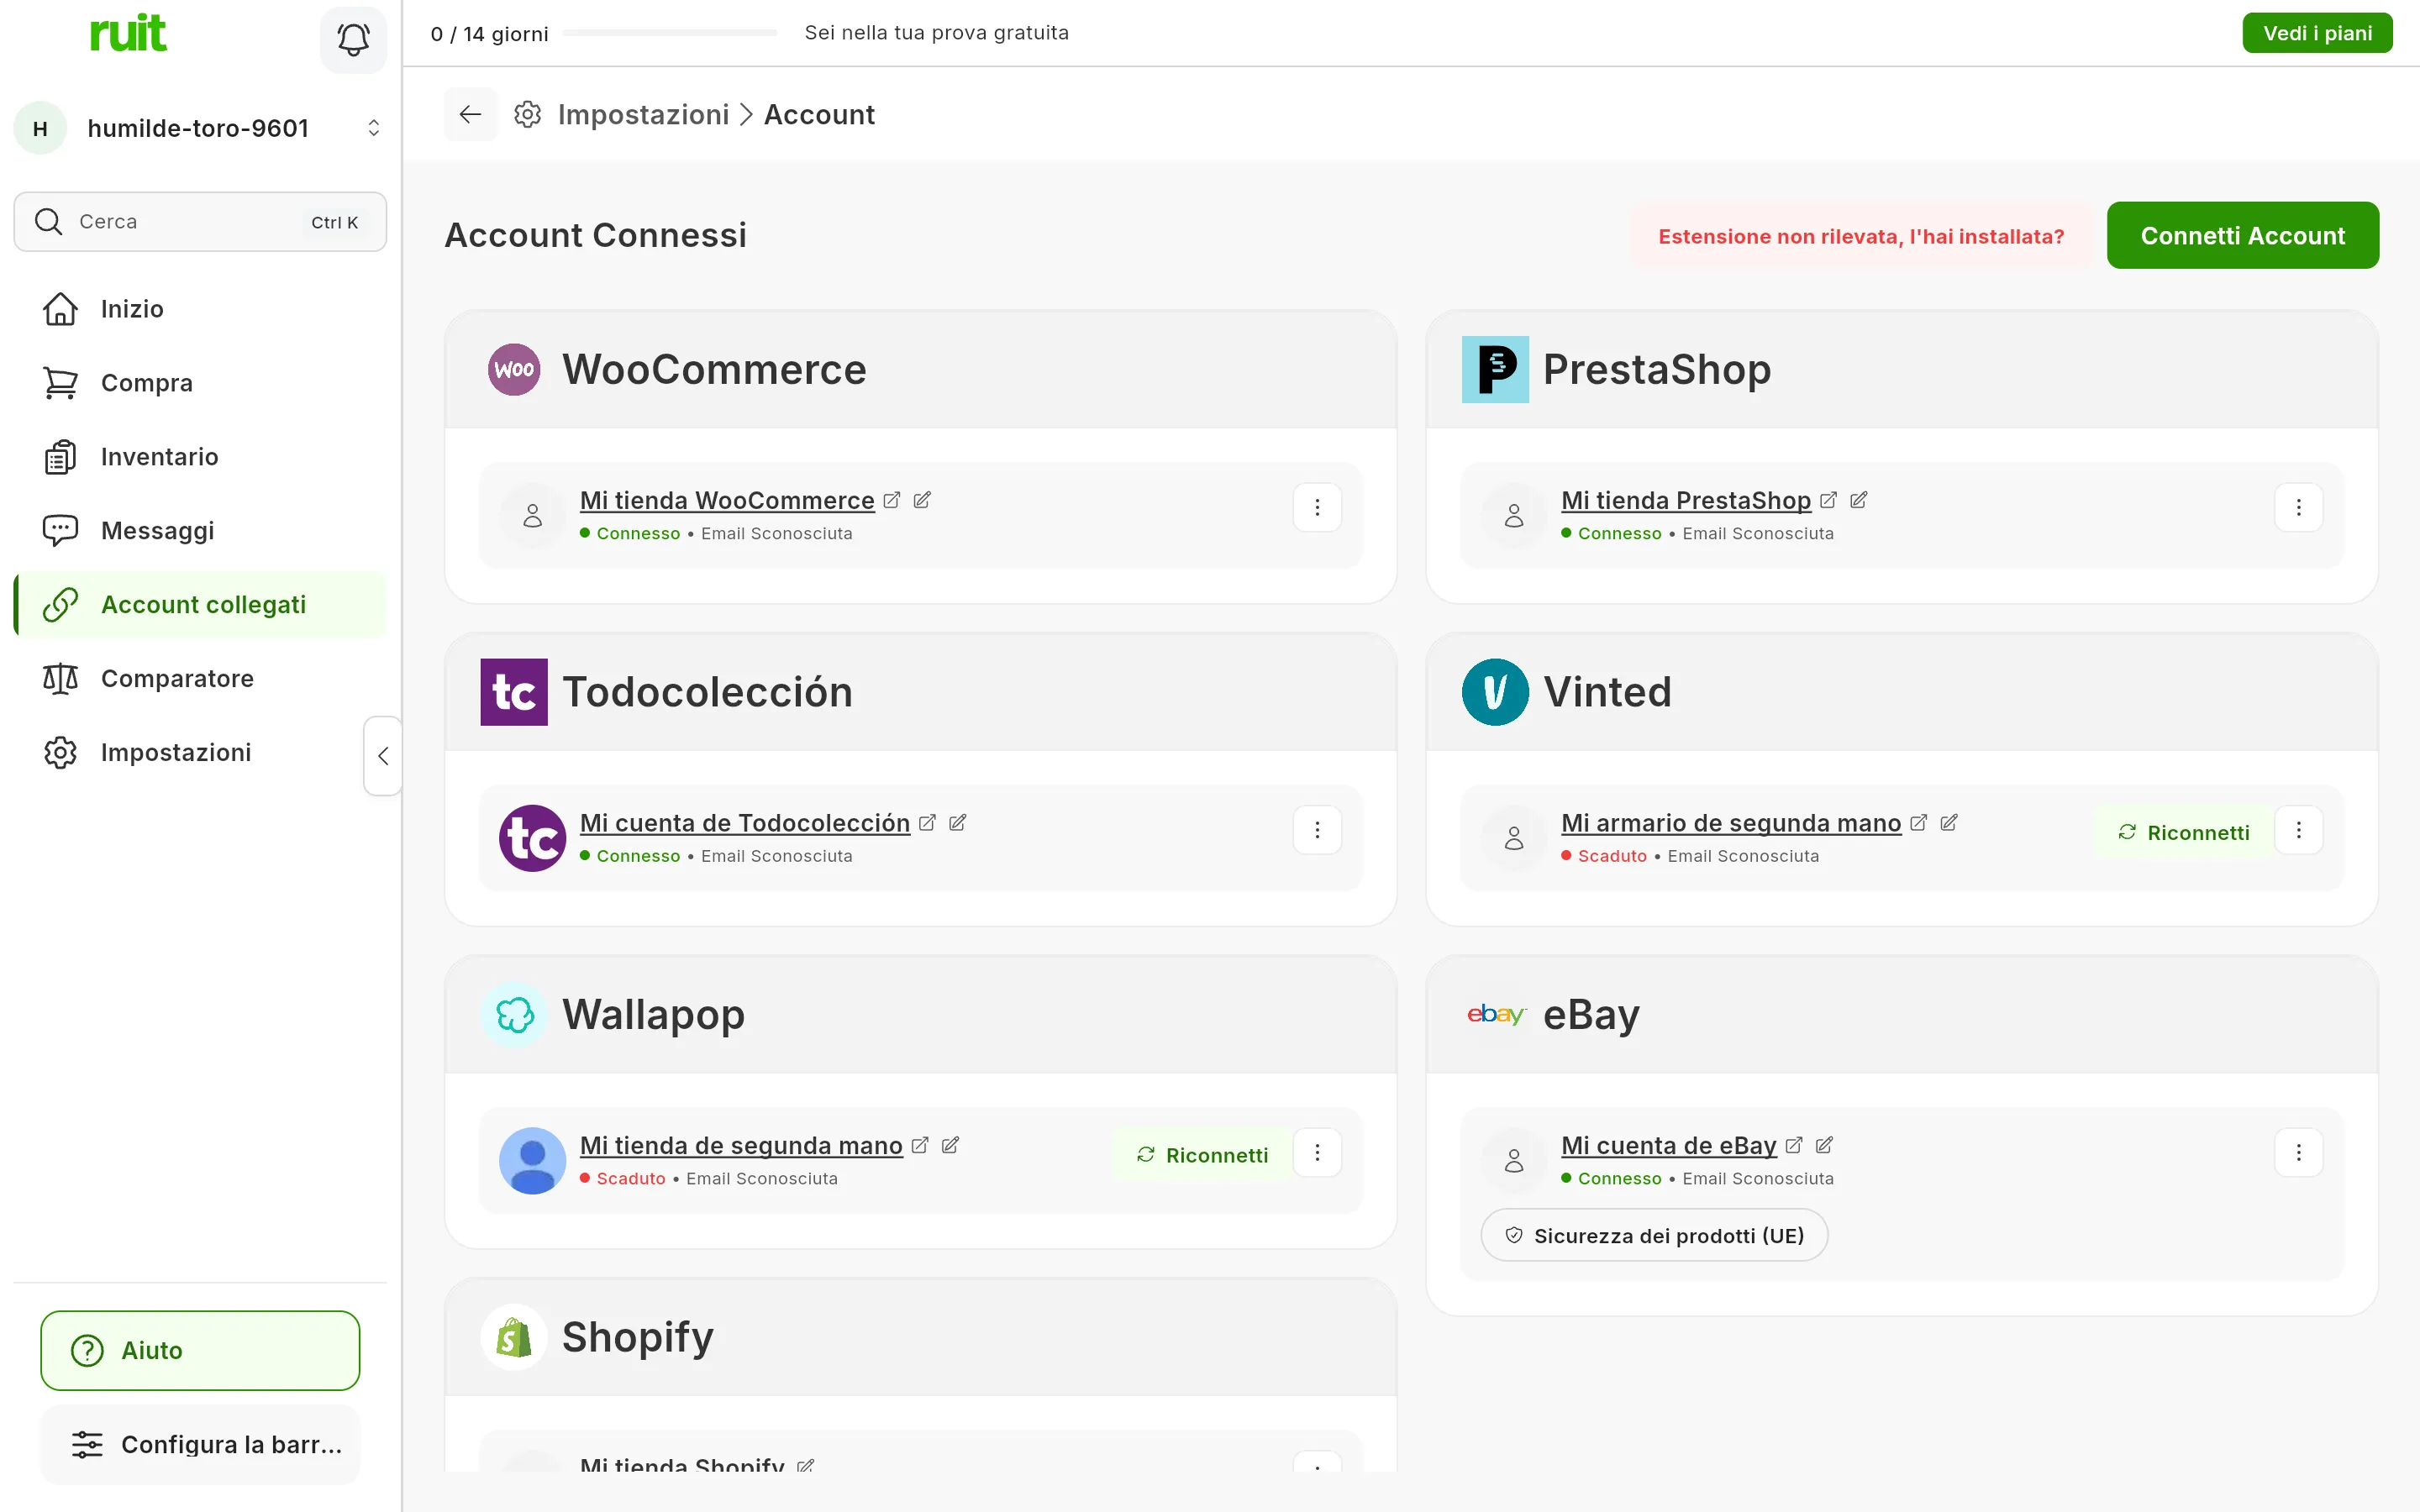This screenshot has width=2420, height=1512.
Task: Edit name of Mi tienda de segunda mano
Action: click(950, 1145)
